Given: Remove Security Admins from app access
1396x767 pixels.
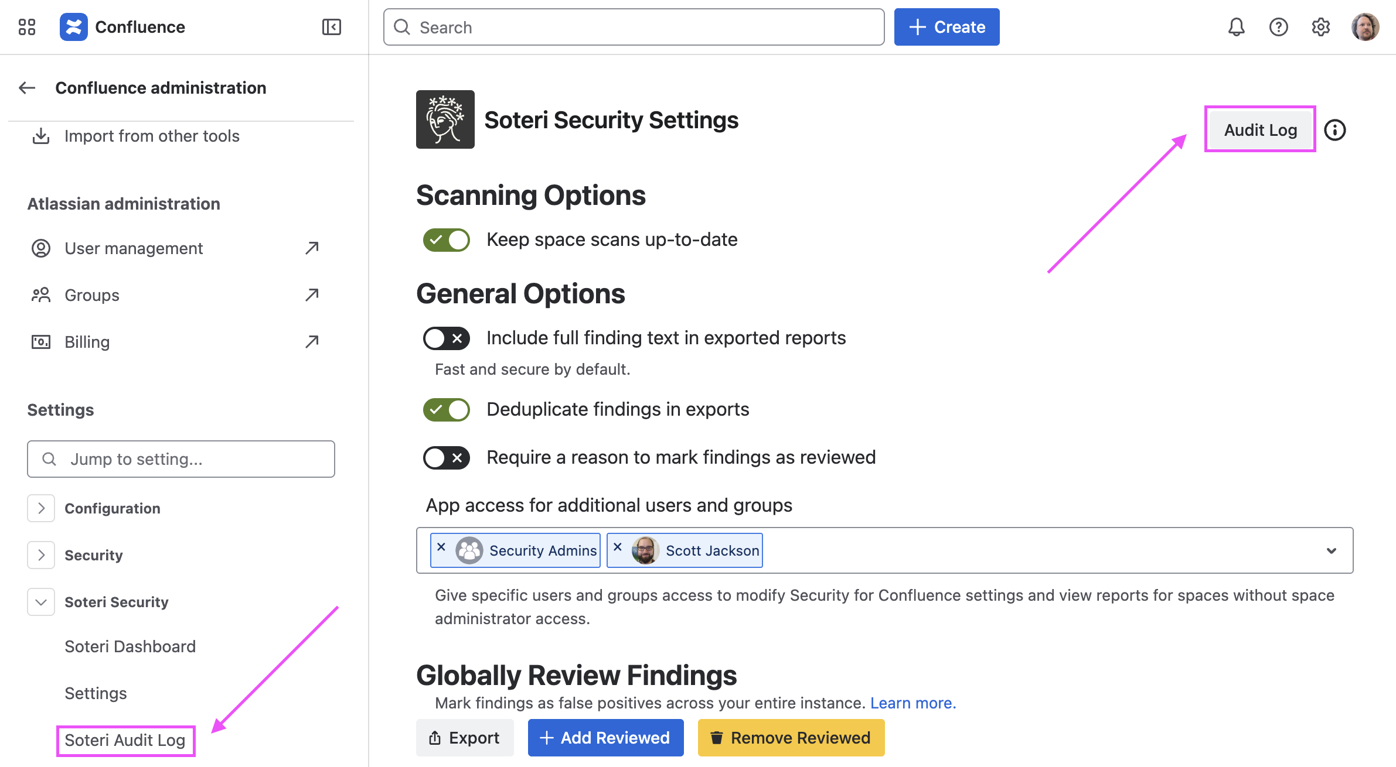Looking at the screenshot, I should (x=441, y=547).
